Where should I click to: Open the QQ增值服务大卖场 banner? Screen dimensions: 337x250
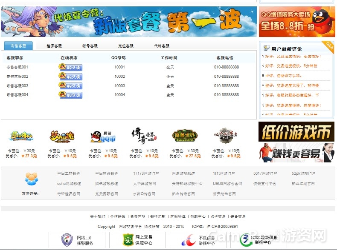coord(297,22)
